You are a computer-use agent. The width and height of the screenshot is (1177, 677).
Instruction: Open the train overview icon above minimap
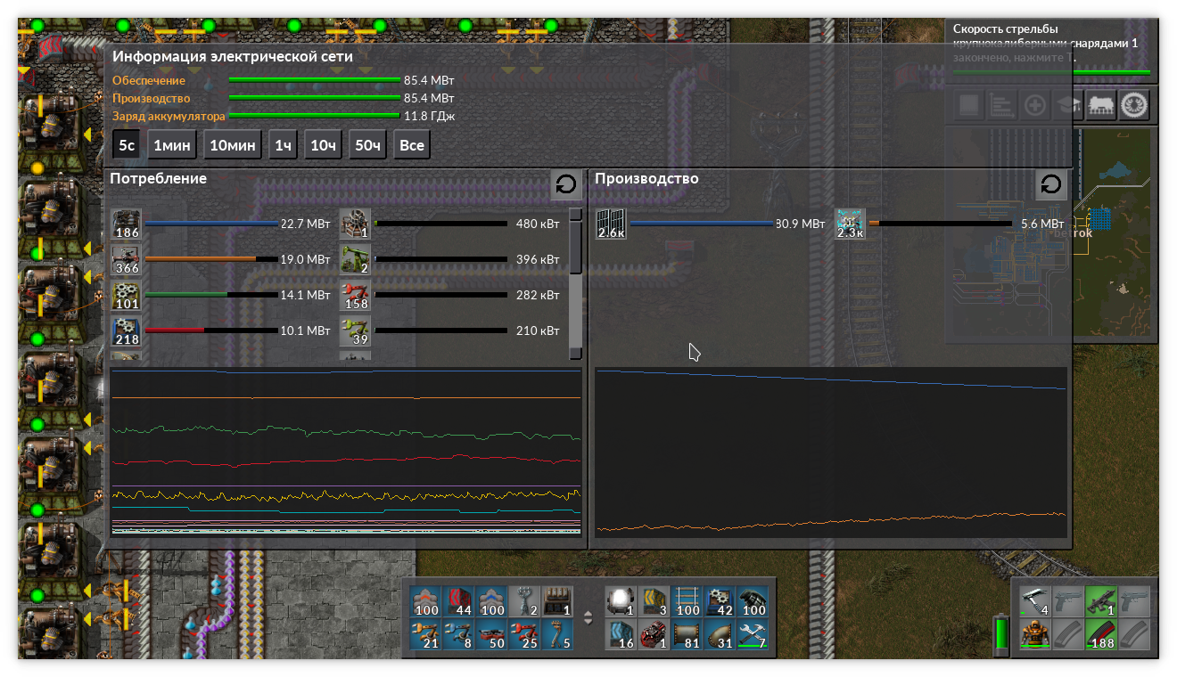pyautogui.click(x=1101, y=105)
